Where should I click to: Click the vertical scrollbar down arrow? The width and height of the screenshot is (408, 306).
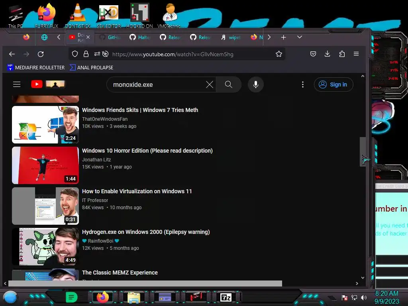pyautogui.click(x=363, y=278)
